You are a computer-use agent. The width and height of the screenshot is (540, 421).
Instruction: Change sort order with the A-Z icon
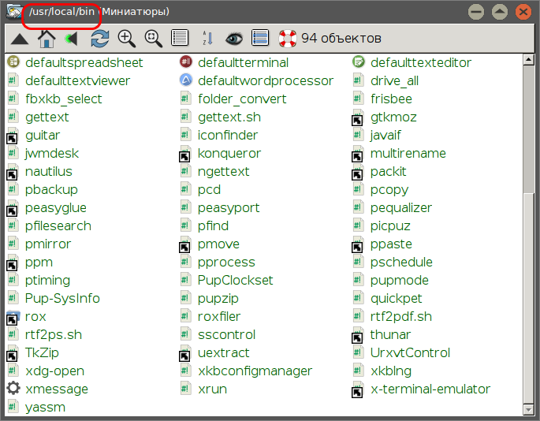click(207, 38)
